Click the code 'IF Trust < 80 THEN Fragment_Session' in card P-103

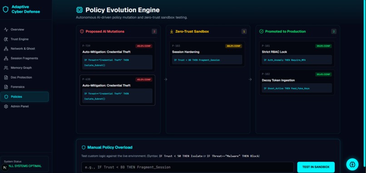coord(197,60)
